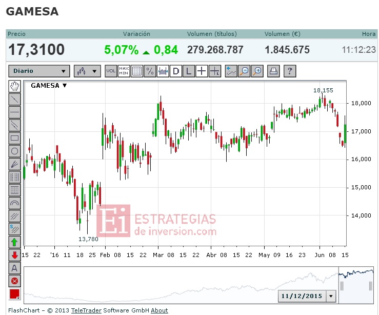Click the 0,84 change value

pyautogui.click(x=166, y=50)
